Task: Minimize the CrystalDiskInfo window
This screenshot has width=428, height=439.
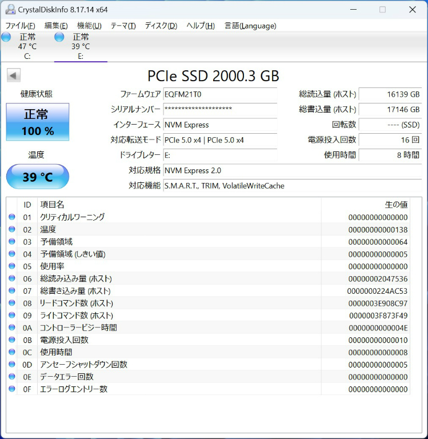Action: 354,10
